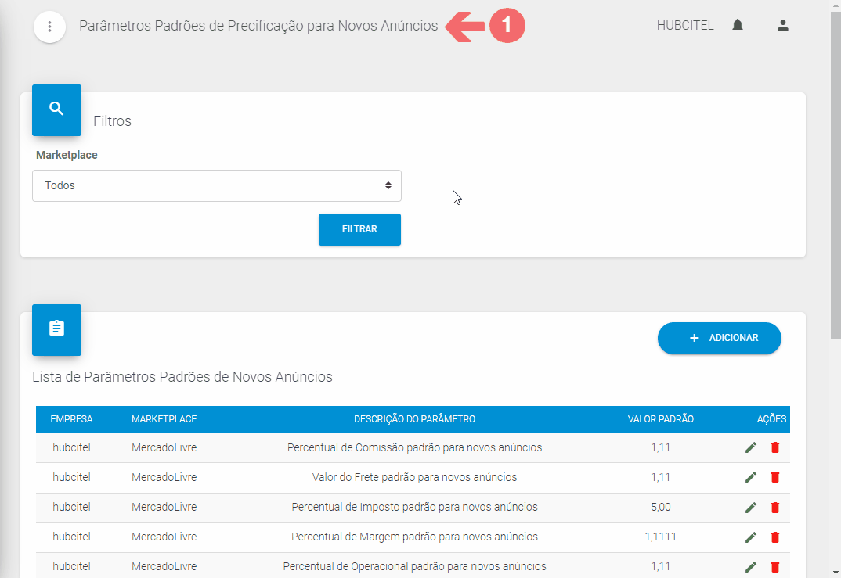Click the DESCRIÇÃO DO PARÂMETRO column header

(x=414, y=419)
